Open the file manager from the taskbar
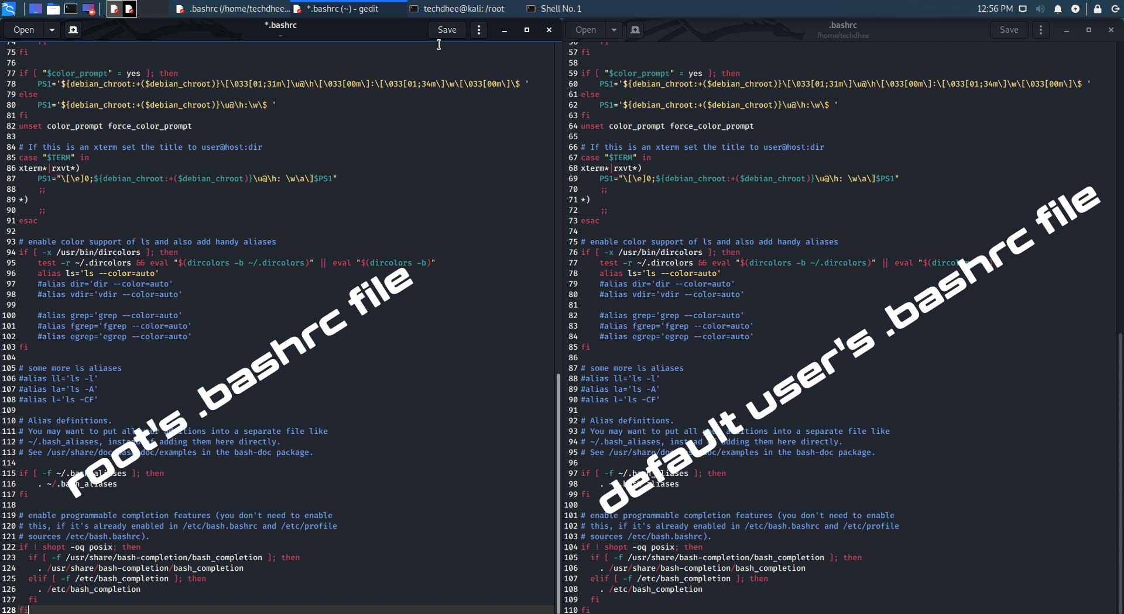Screen dimensions: 1124x614 click(x=53, y=9)
